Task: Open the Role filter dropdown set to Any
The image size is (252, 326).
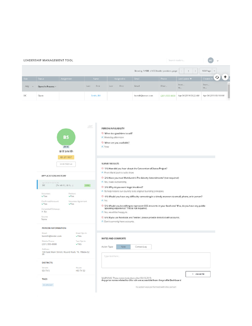Action: 29,86
